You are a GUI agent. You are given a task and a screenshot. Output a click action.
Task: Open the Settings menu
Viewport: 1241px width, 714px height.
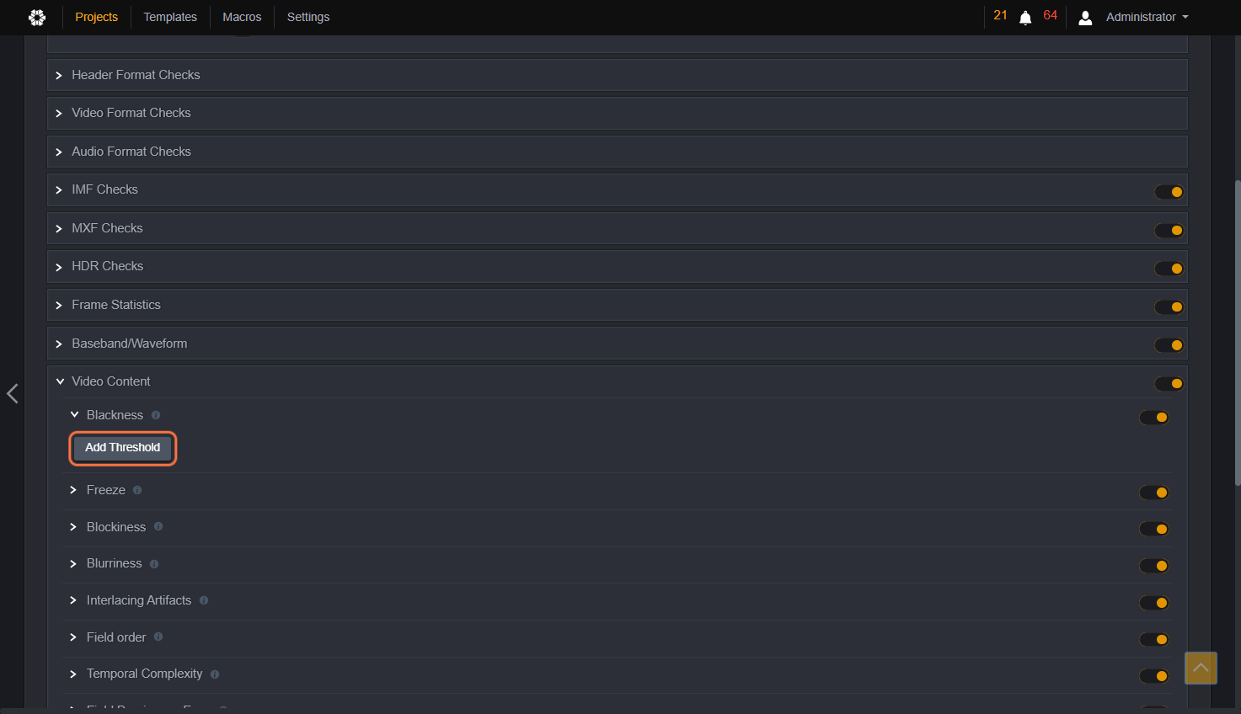[x=308, y=17]
